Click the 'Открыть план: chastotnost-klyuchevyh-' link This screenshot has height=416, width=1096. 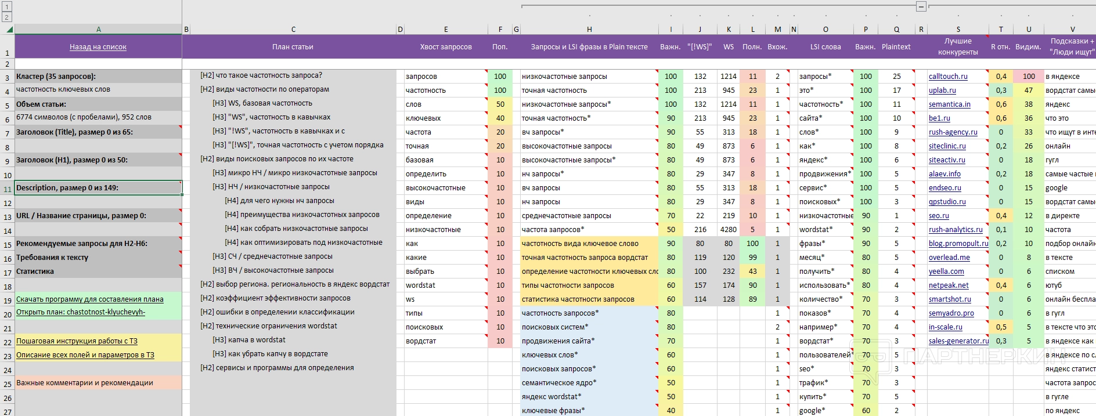tap(80, 313)
